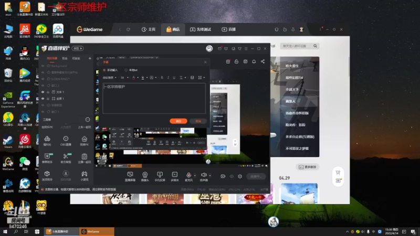Select 最终幻想14 in WeGame game list
This screenshot has height=236, width=420.
point(294,78)
